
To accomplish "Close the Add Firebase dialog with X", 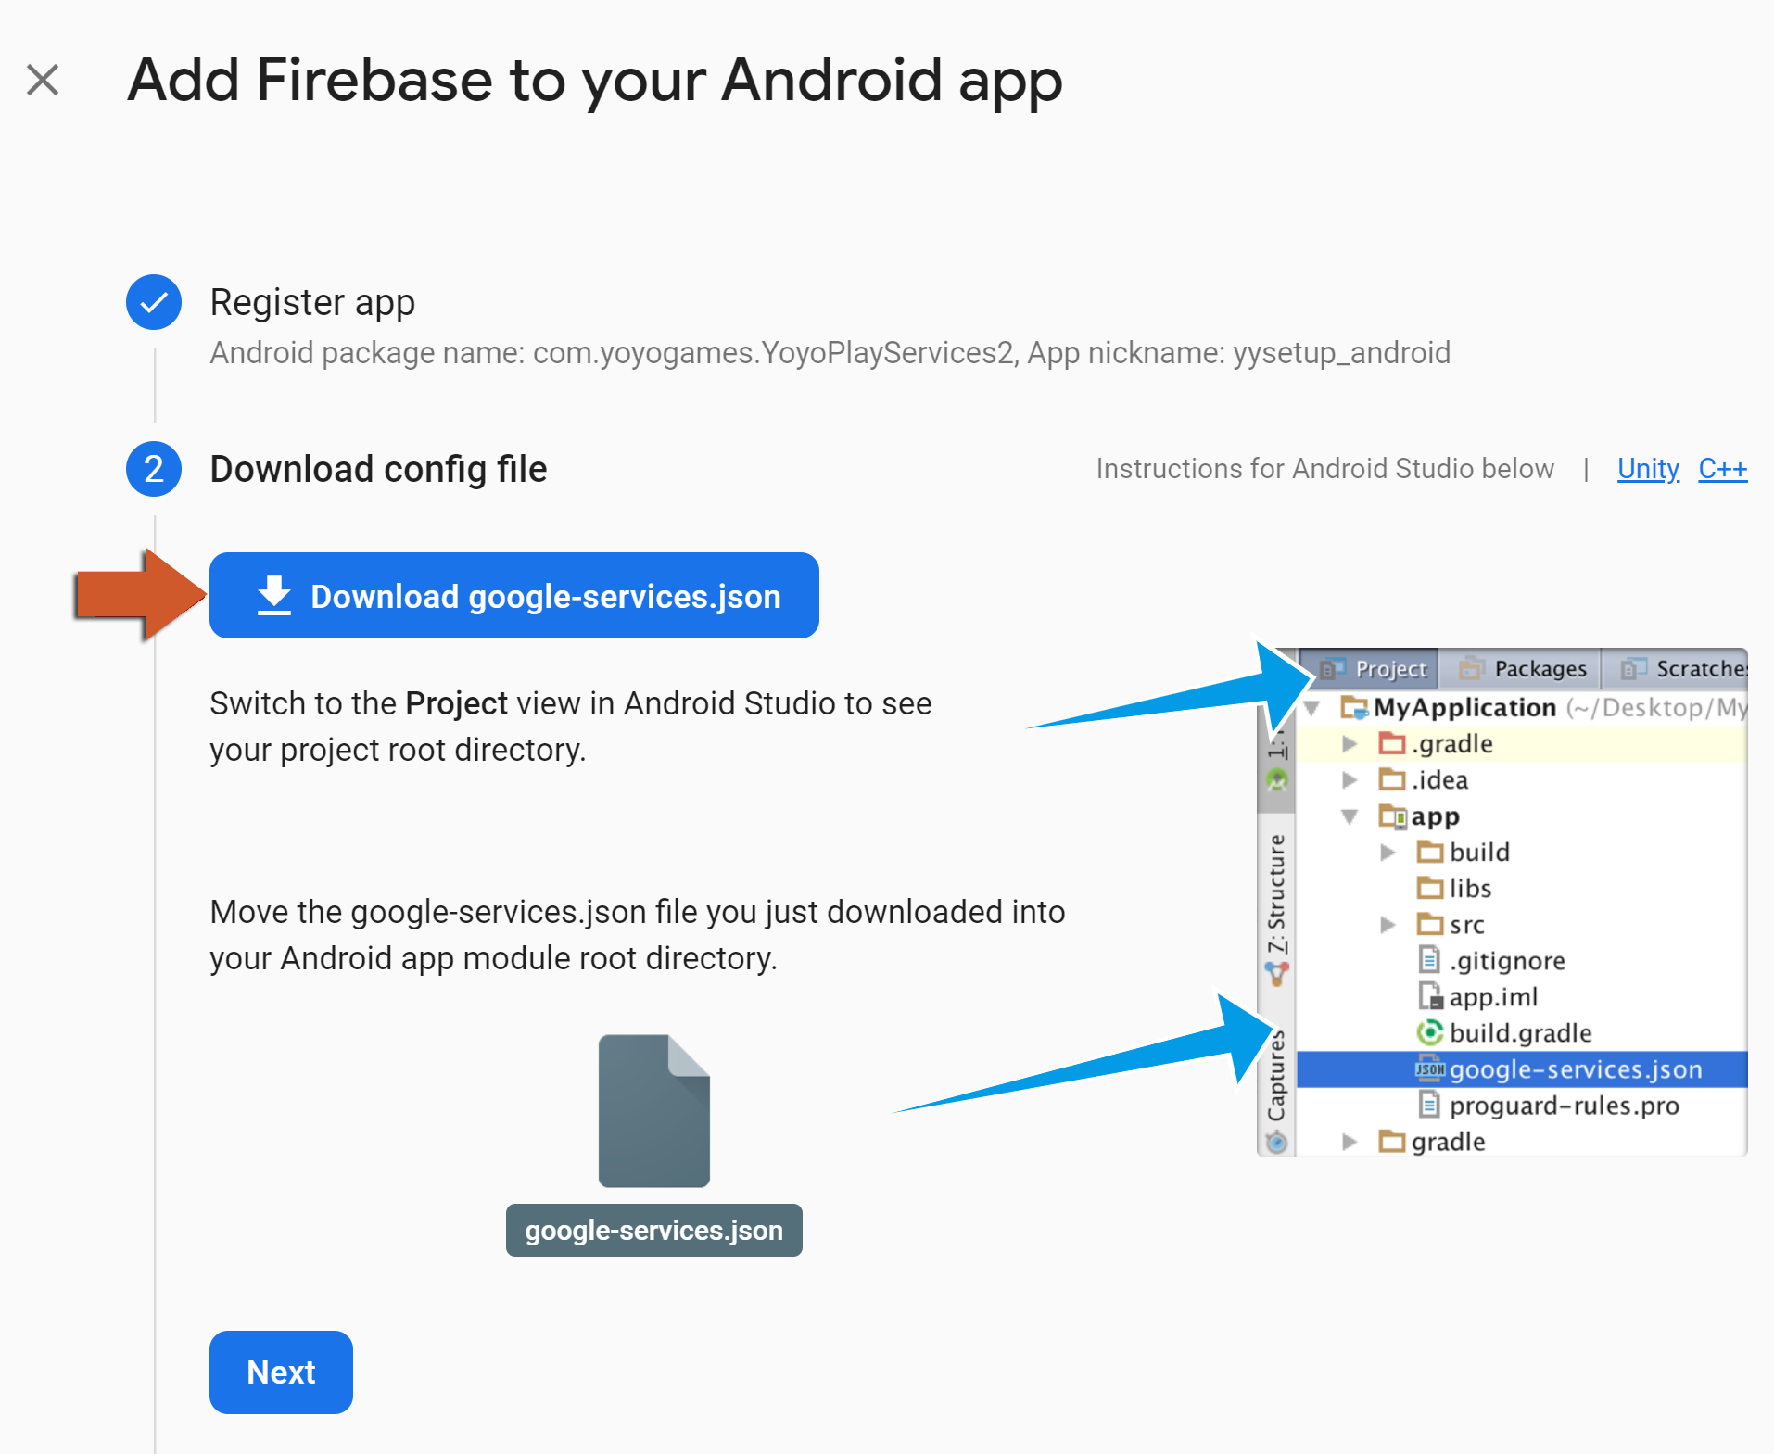I will [43, 80].
